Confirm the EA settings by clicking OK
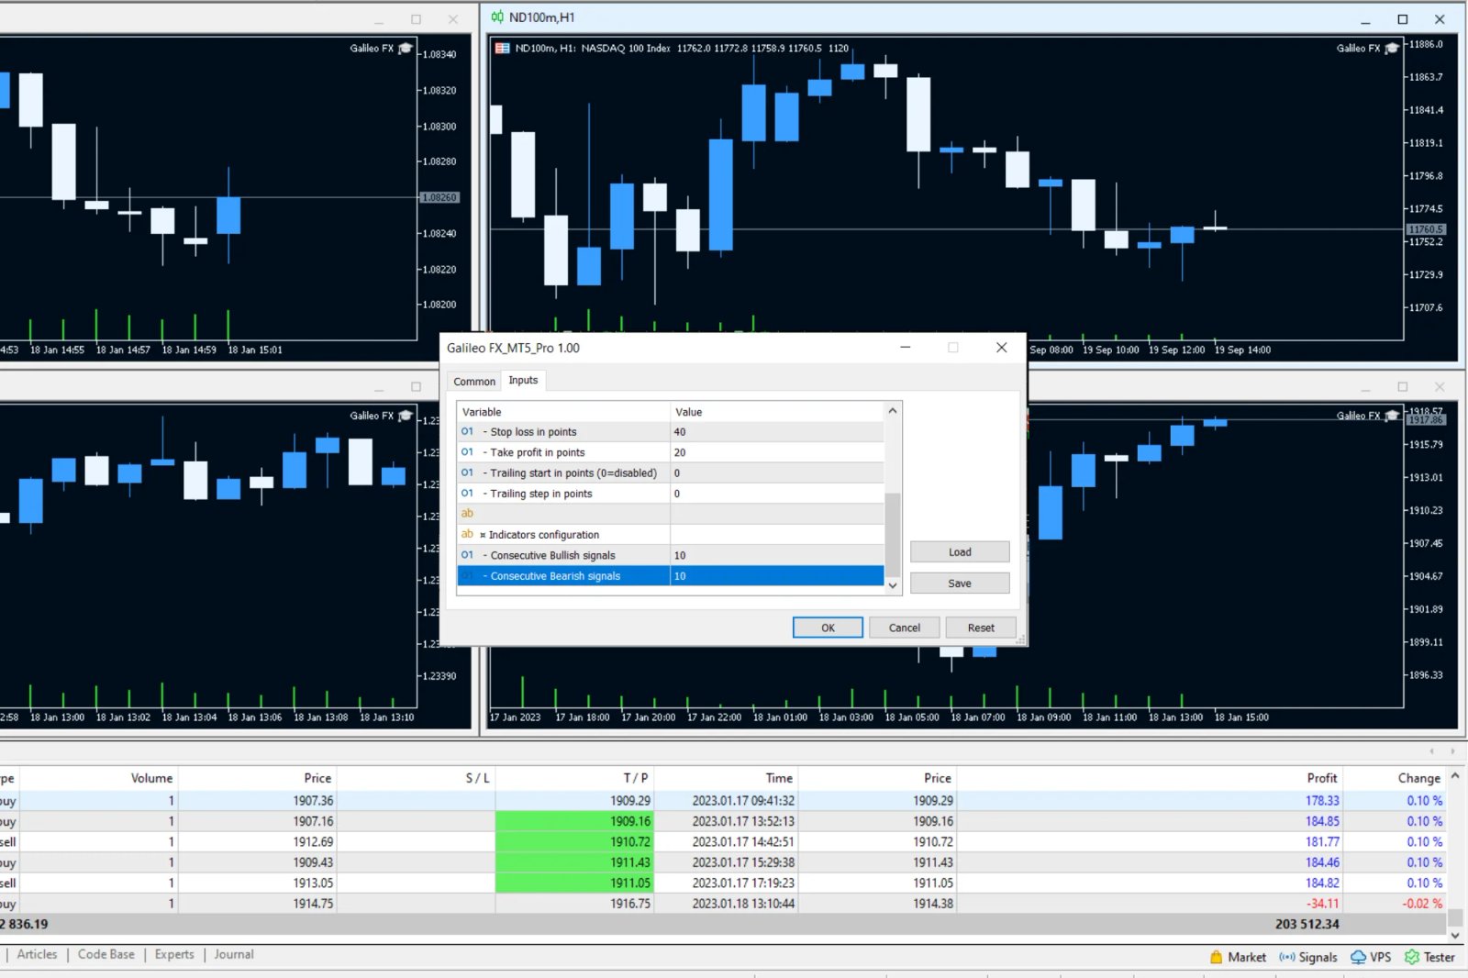This screenshot has height=978, width=1468. tap(827, 628)
